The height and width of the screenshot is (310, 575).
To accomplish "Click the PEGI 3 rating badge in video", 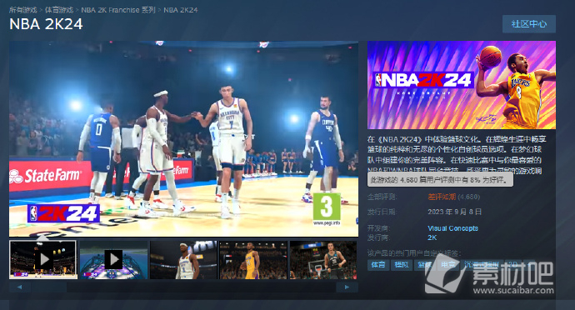I will pyautogui.click(x=327, y=208).
